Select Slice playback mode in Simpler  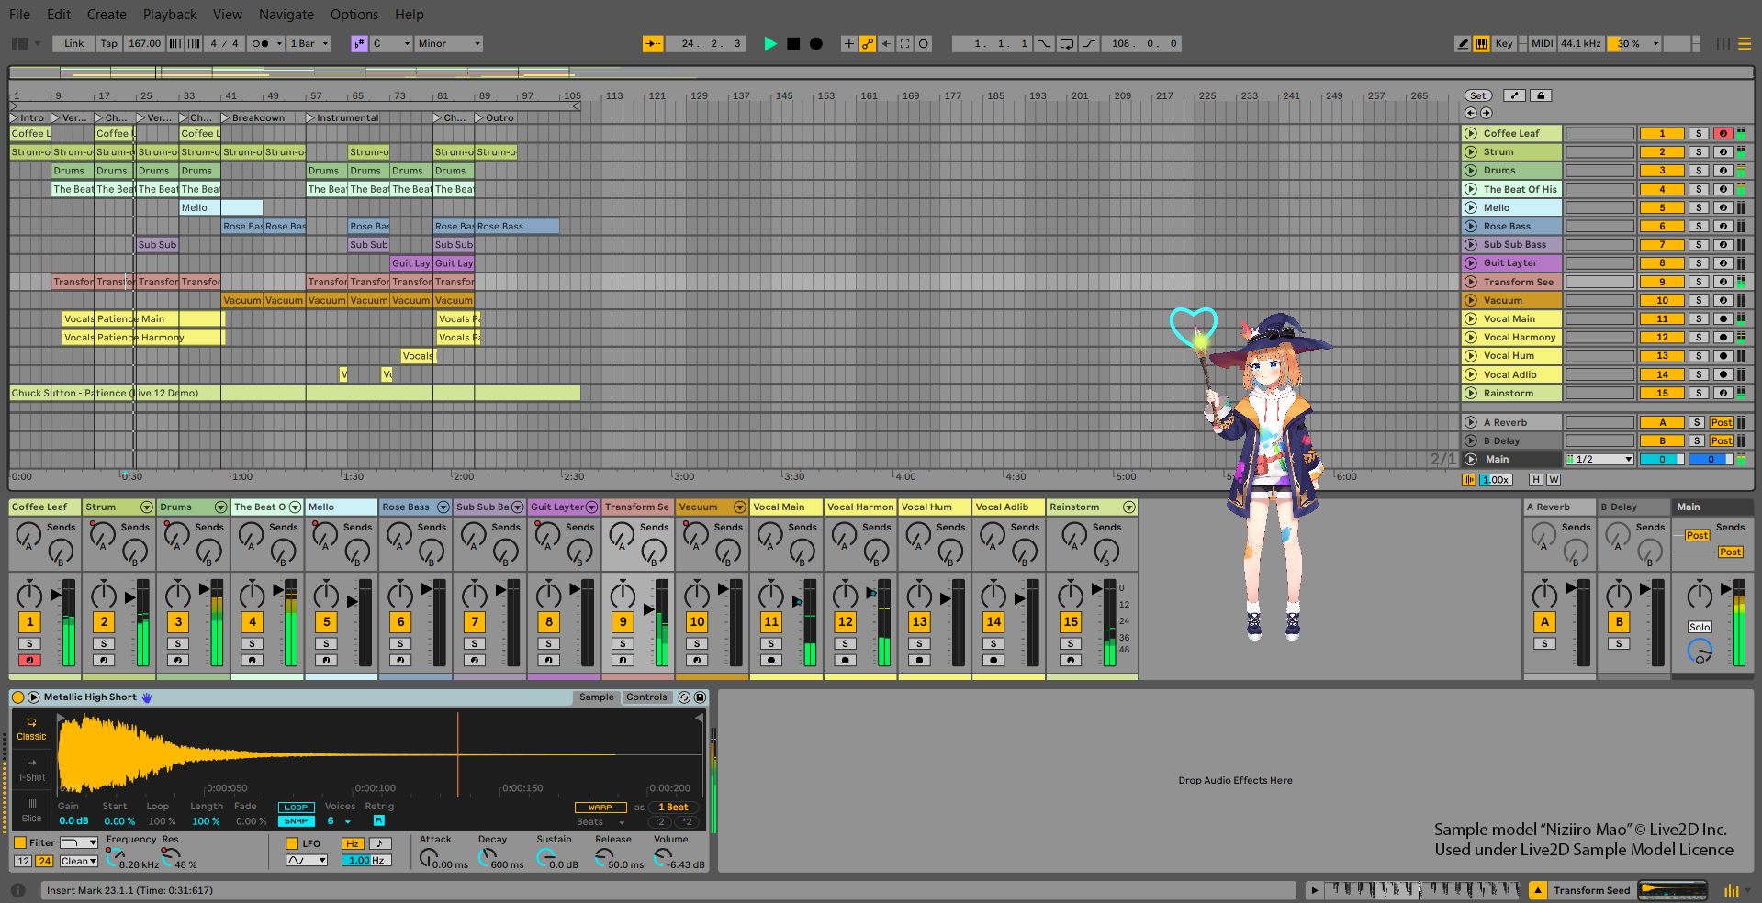point(31,809)
